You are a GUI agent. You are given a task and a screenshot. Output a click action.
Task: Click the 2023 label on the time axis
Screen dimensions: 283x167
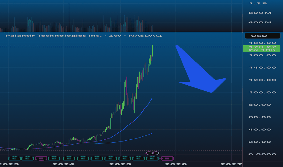click(9, 164)
